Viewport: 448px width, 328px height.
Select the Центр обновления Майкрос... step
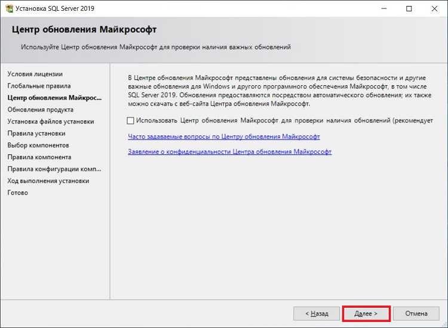(54, 98)
